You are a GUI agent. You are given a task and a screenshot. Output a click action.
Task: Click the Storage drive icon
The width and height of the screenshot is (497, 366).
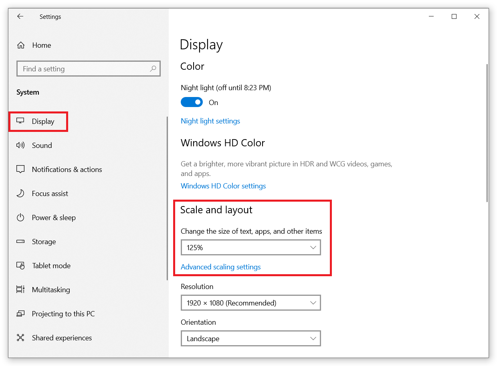20,242
